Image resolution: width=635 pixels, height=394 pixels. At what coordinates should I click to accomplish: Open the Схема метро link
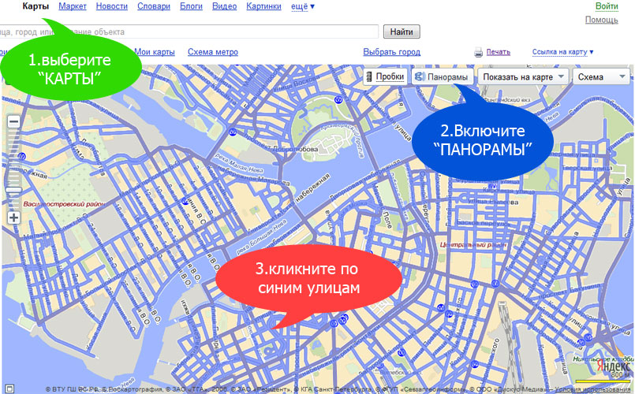(213, 52)
